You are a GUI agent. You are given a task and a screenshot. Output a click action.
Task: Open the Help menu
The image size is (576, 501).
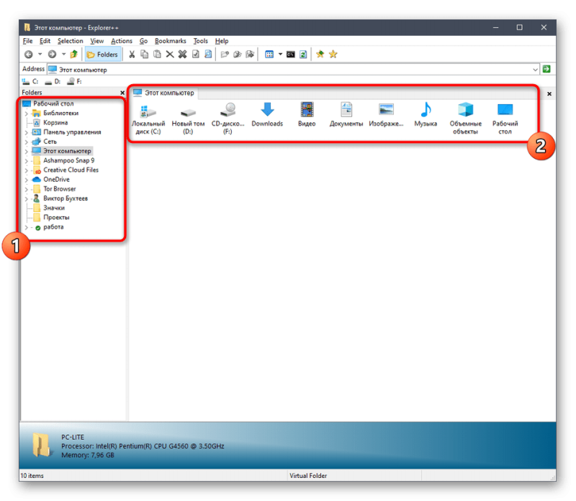(222, 41)
